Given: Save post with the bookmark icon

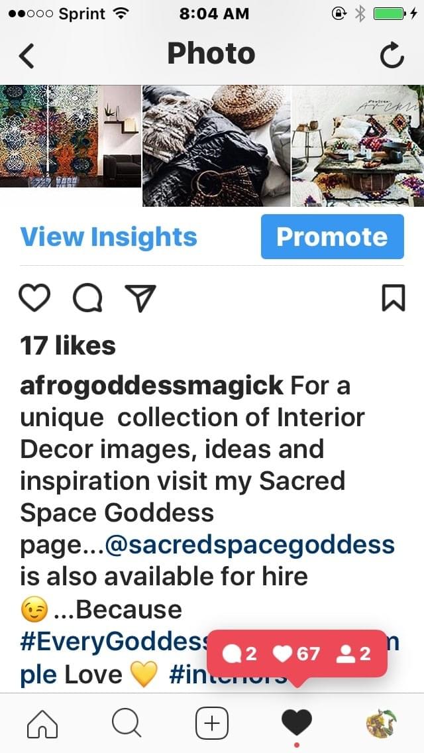Looking at the screenshot, I should click(394, 298).
